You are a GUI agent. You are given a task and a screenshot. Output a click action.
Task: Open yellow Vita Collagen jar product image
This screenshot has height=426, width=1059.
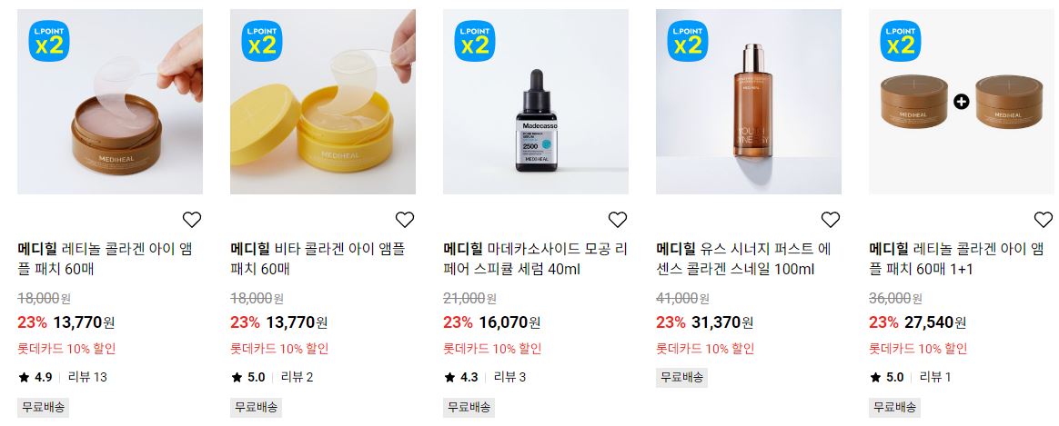pyautogui.click(x=323, y=102)
